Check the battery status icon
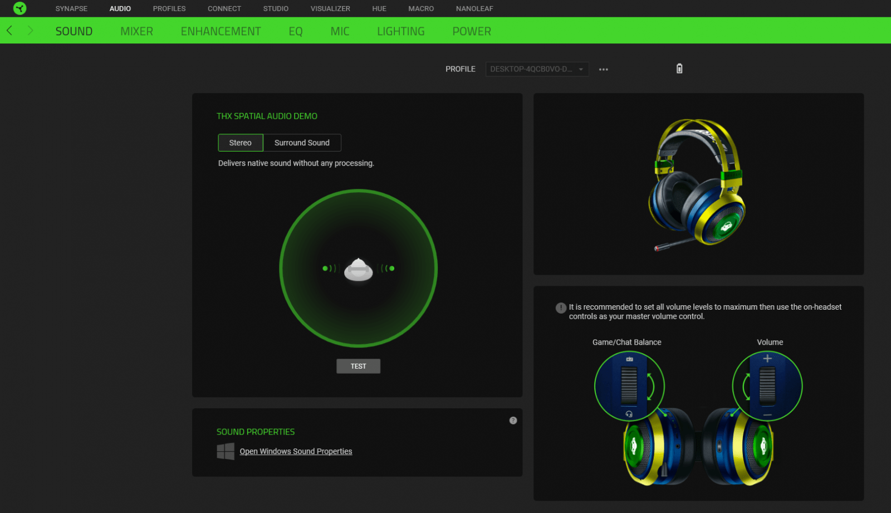Image resolution: width=891 pixels, height=513 pixels. pos(679,69)
